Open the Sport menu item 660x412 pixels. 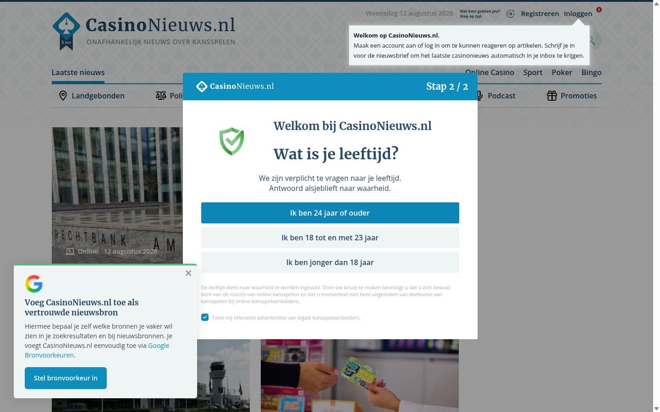click(533, 72)
